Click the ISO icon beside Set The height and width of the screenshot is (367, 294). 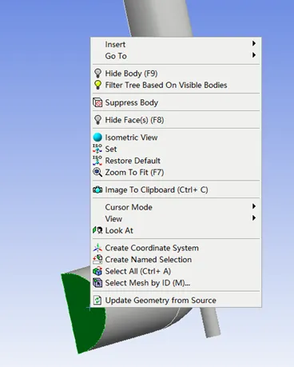point(97,149)
